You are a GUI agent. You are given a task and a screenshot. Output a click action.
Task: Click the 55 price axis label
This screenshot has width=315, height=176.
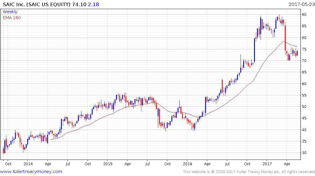point(304,95)
